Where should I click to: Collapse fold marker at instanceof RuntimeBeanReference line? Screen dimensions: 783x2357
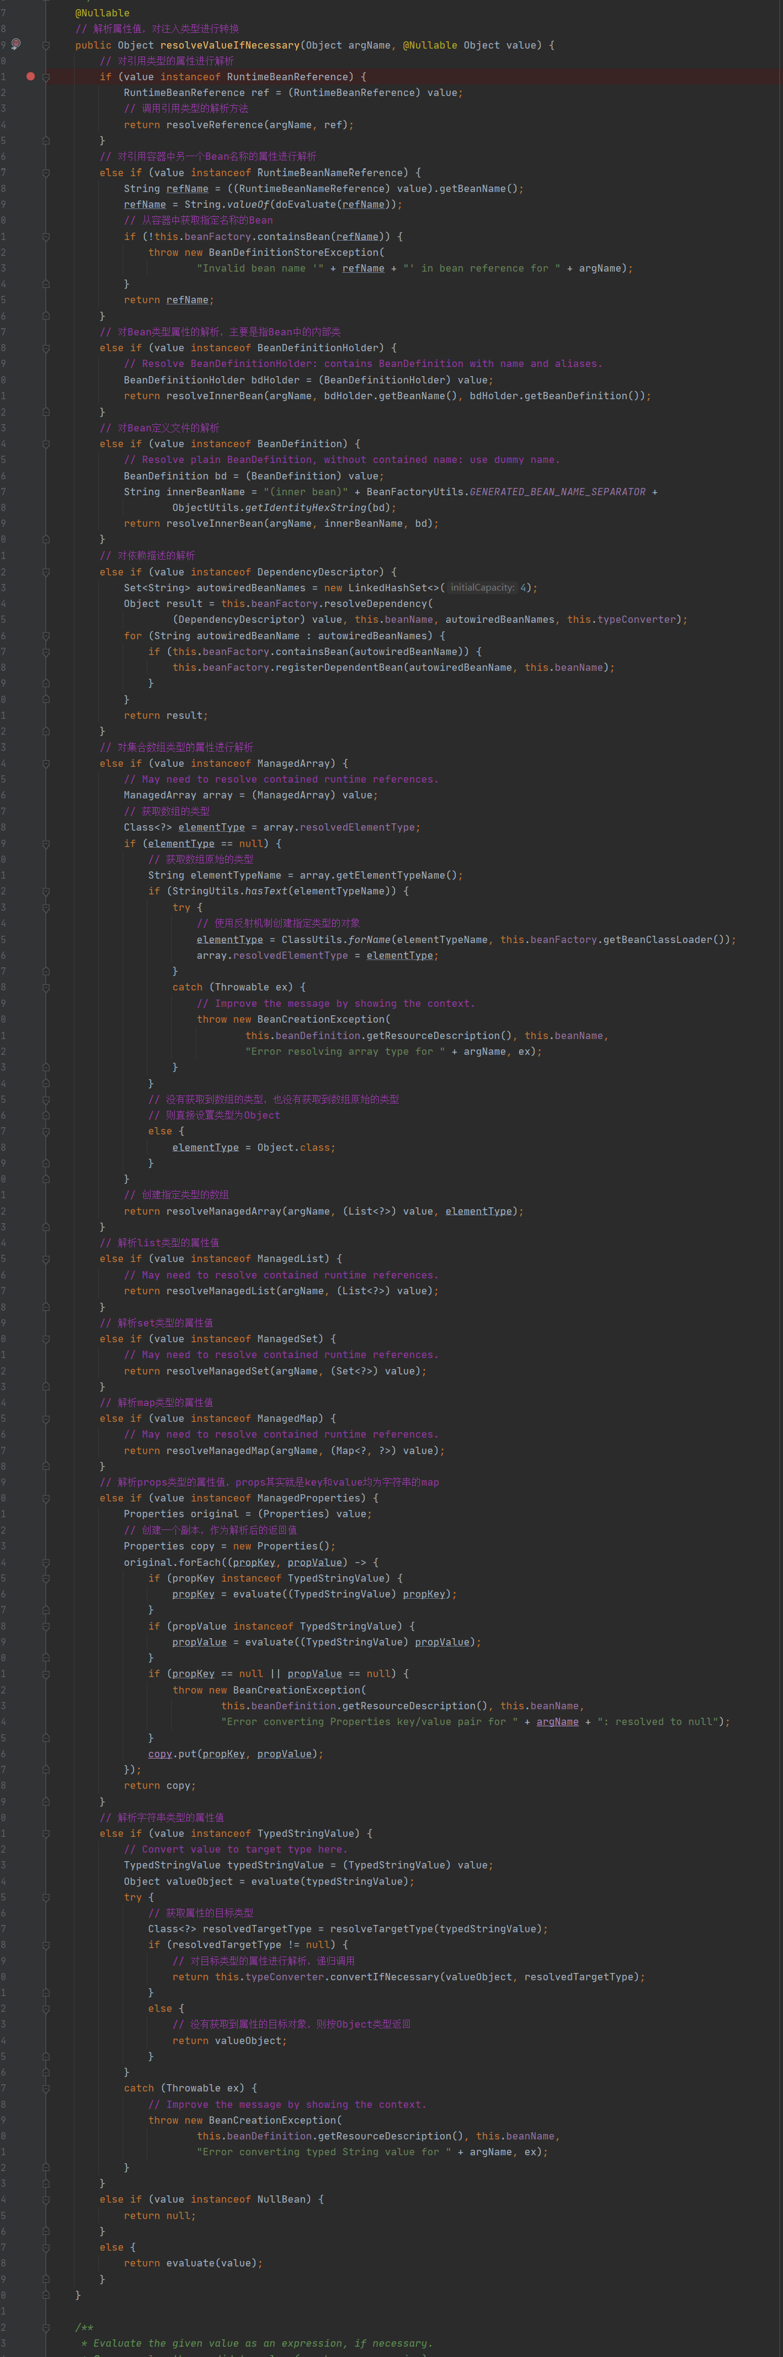click(x=46, y=77)
